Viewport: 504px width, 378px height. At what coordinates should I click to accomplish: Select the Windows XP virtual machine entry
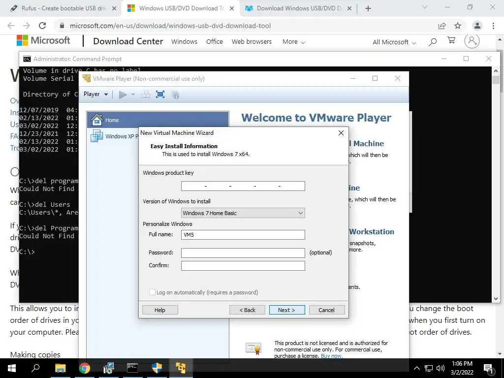[114, 136]
